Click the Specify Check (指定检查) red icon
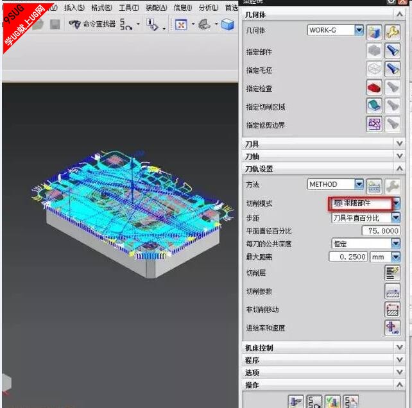The image size is (412, 408). tap(374, 87)
